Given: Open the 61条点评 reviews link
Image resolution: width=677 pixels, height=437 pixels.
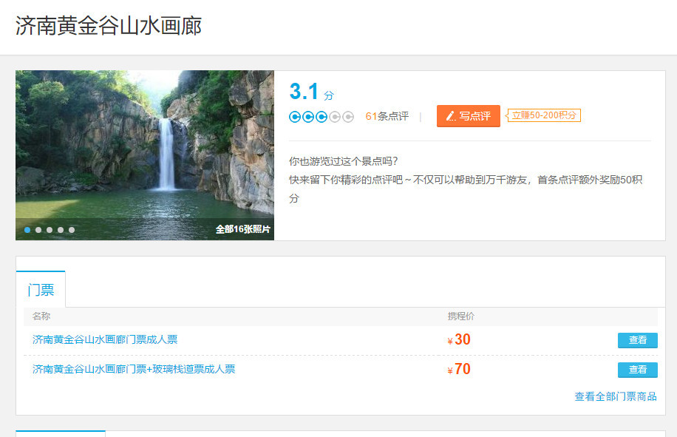Looking at the screenshot, I should [x=387, y=116].
